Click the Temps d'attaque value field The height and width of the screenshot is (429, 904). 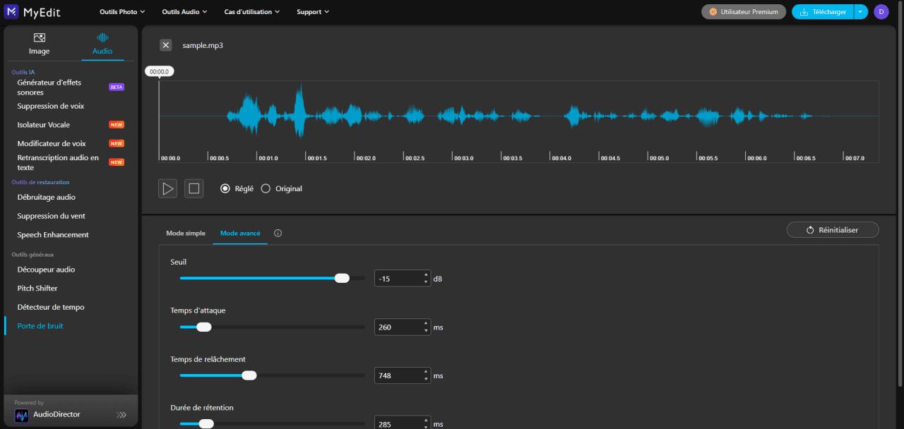(x=398, y=327)
